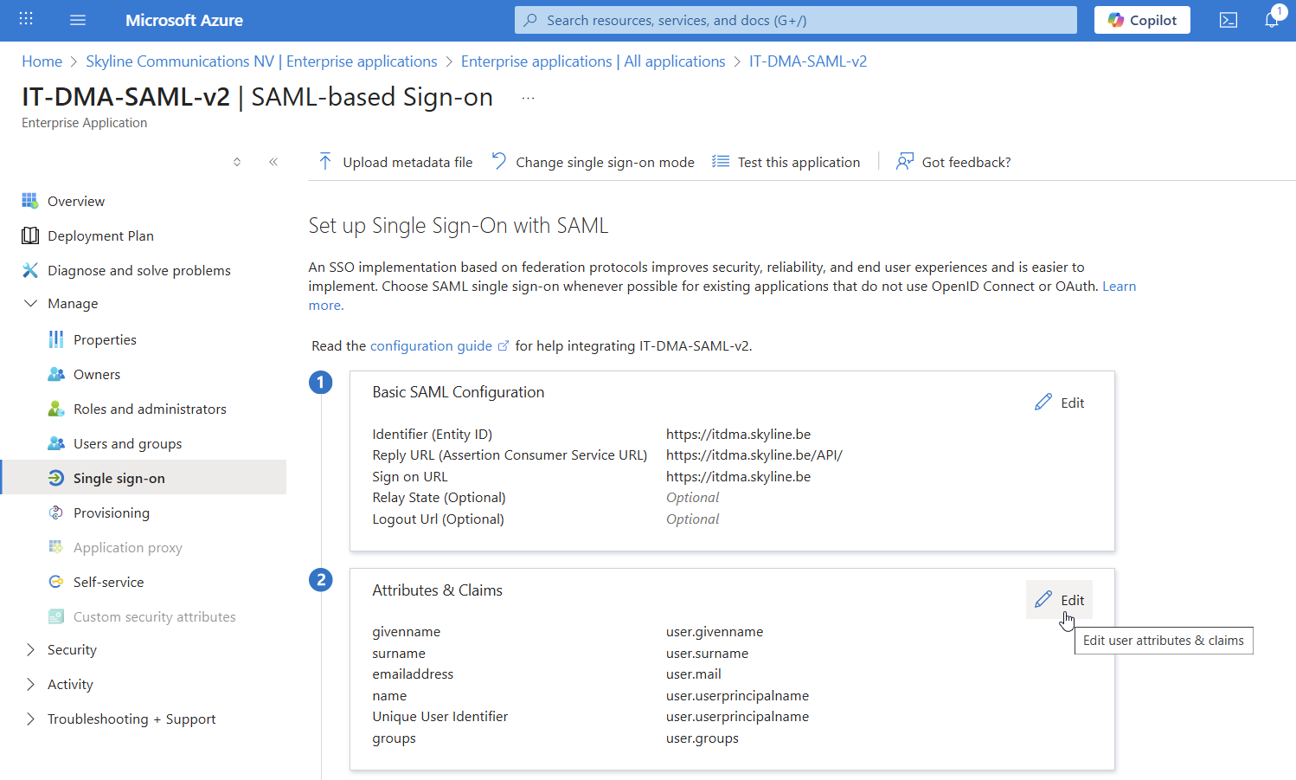Screen dimensions: 1296x780
Task: Click Got feedback?
Action: coord(966,162)
